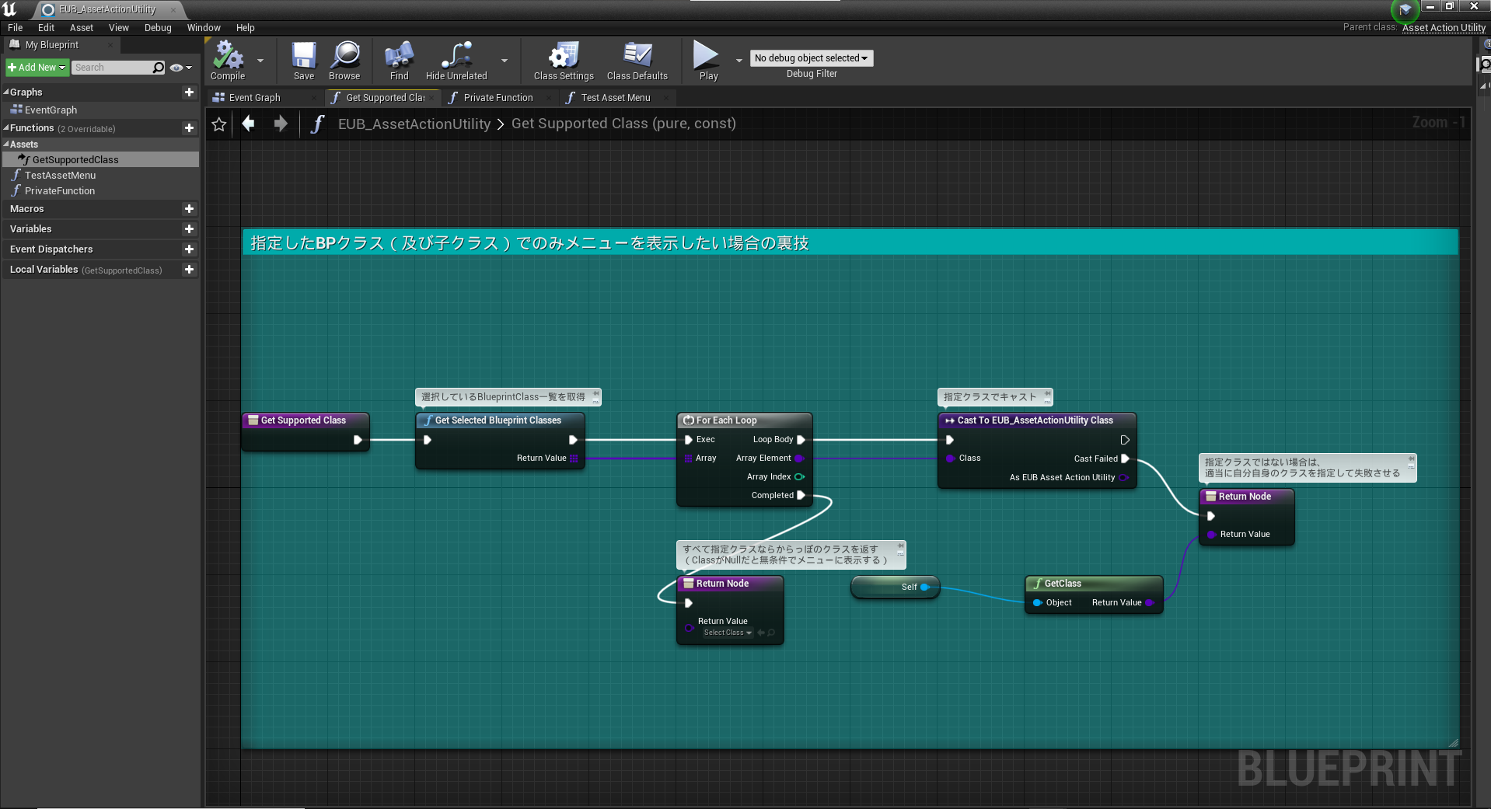Open parent class Asset Action Utility link
The image size is (1491, 809).
tap(1444, 28)
